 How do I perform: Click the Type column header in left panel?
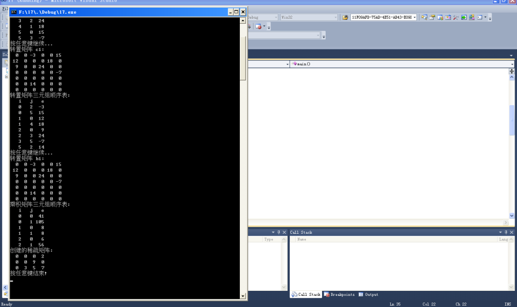tap(272, 239)
